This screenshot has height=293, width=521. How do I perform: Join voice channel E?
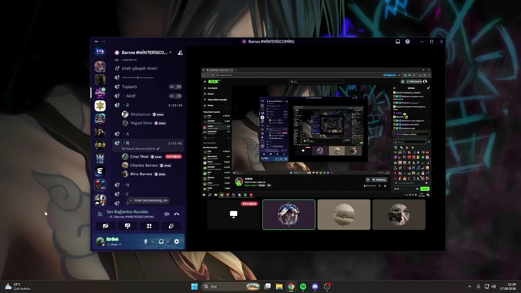click(148, 194)
